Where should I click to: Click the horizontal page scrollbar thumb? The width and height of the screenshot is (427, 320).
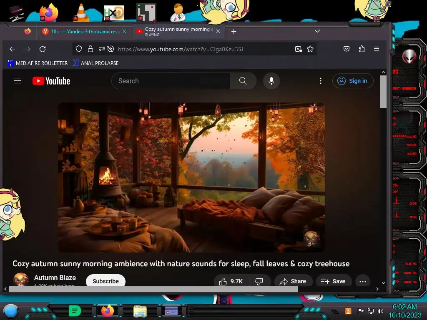[153, 289]
